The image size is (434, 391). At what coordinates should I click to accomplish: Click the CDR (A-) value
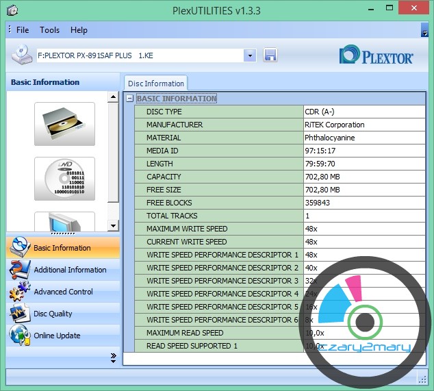(320, 112)
